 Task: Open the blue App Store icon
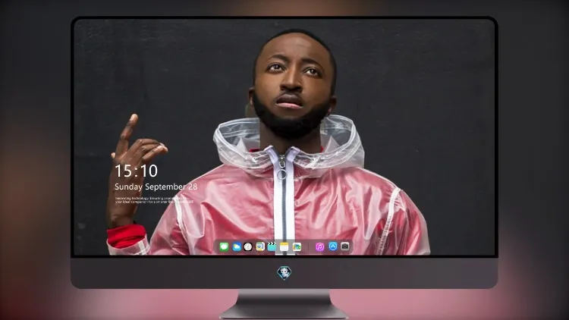tap(333, 246)
